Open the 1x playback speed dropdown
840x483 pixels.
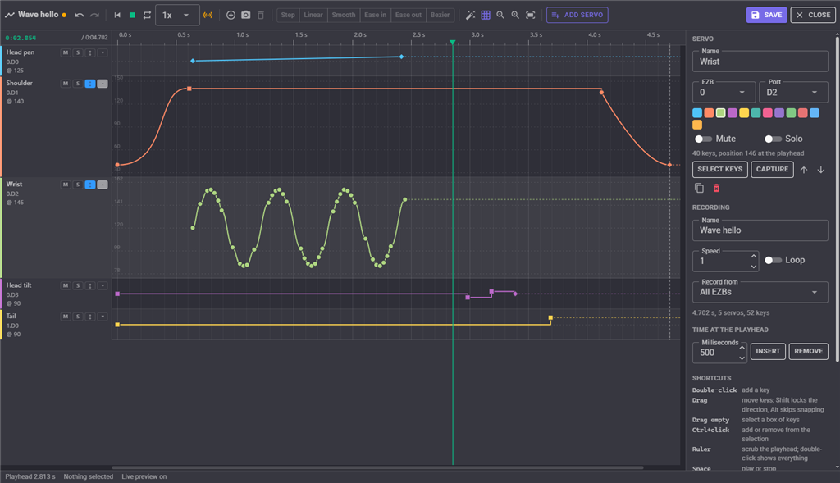[177, 15]
